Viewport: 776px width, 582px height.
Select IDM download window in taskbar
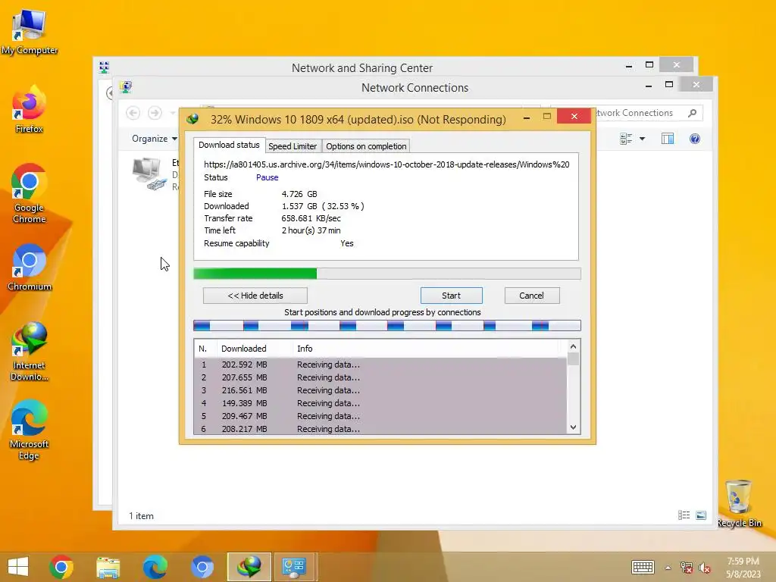[x=249, y=567]
